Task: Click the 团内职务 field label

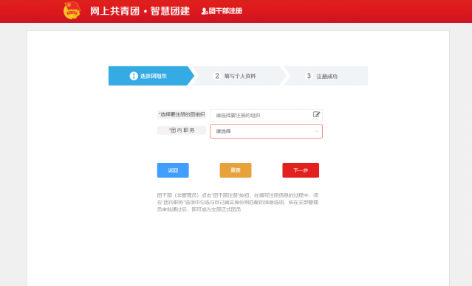Action: (x=182, y=130)
